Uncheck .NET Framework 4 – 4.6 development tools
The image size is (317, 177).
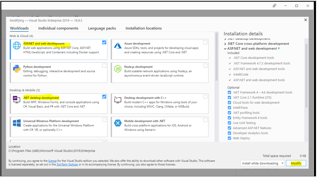pyautogui.click(x=229, y=92)
